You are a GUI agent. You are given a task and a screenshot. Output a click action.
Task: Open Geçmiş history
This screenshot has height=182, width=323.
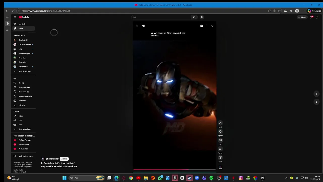pos(23,83)
